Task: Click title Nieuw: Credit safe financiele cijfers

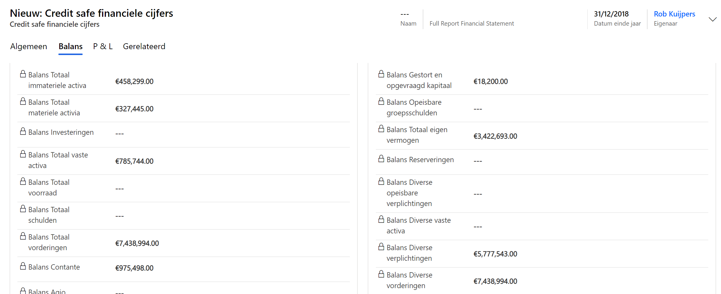Action: click(x=91, y=13)
